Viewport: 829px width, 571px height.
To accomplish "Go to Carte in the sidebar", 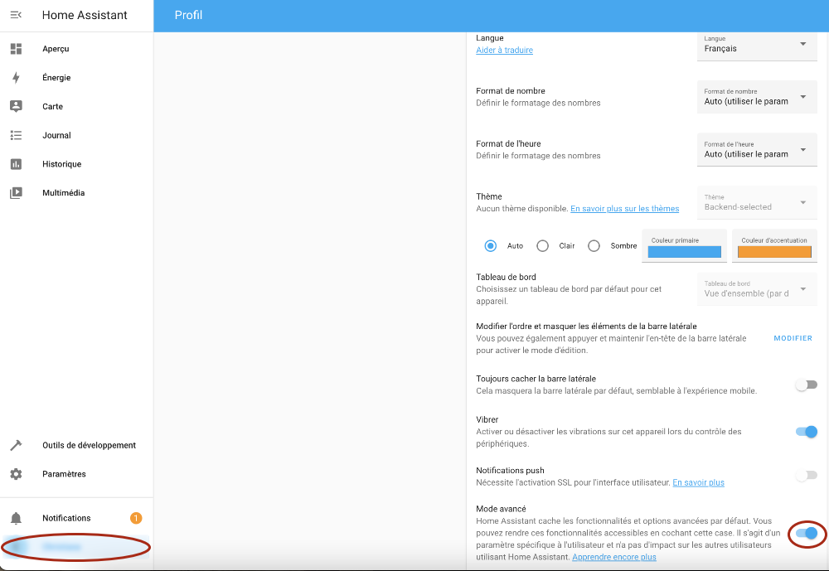I will pos(76,106).
